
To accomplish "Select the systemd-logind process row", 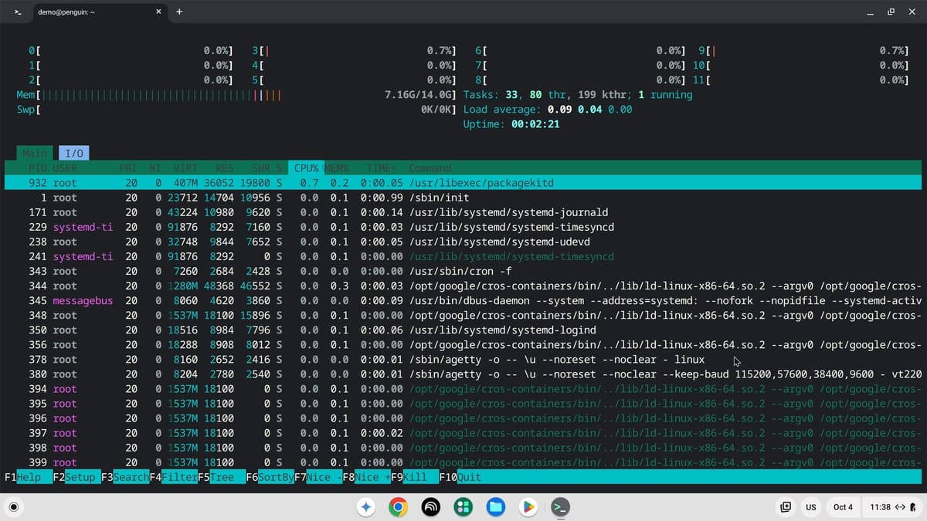I will (463, 330).
